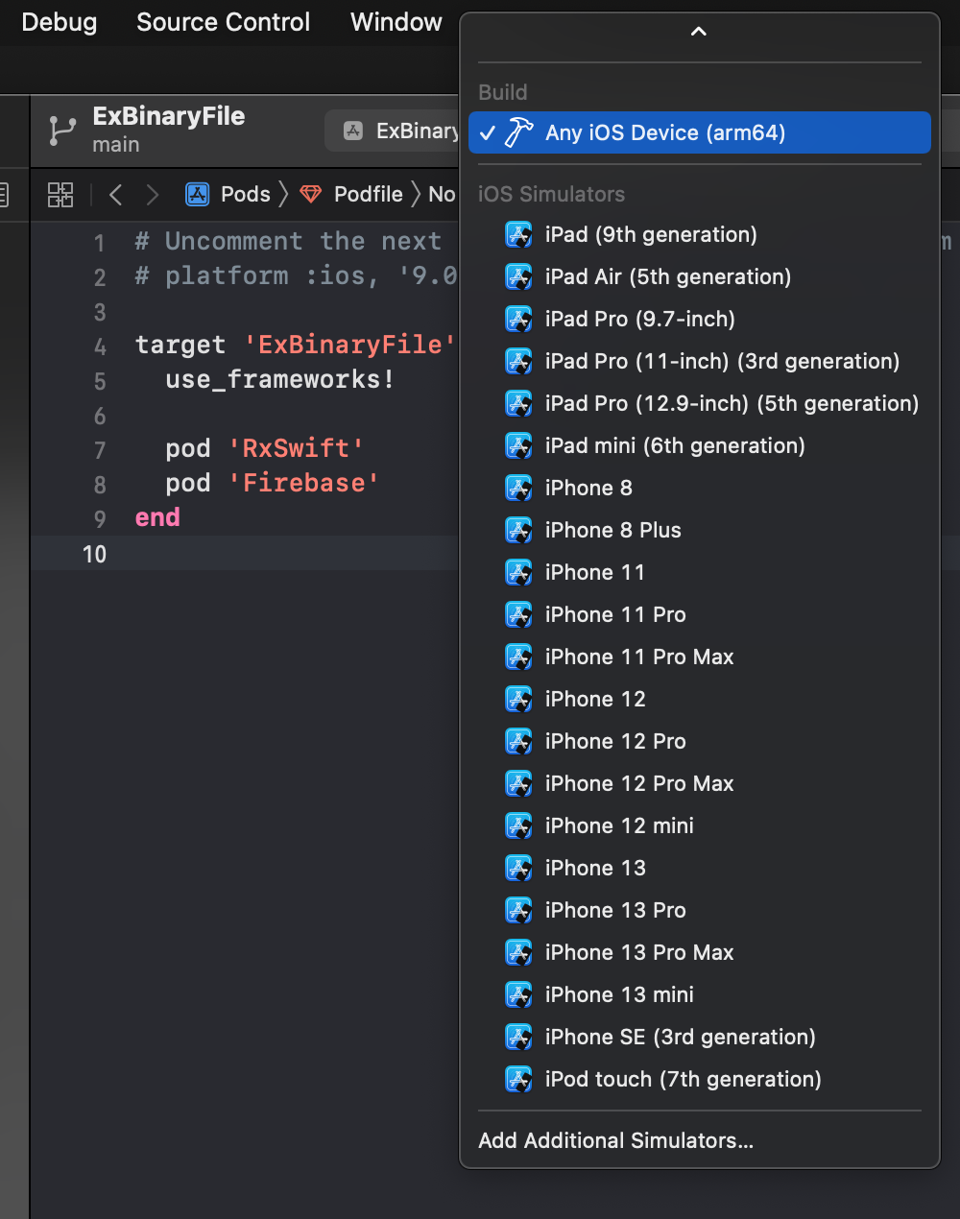Click the upward scroll chevron in the device list
The image size is (960, 1219).
pos(699,32)
